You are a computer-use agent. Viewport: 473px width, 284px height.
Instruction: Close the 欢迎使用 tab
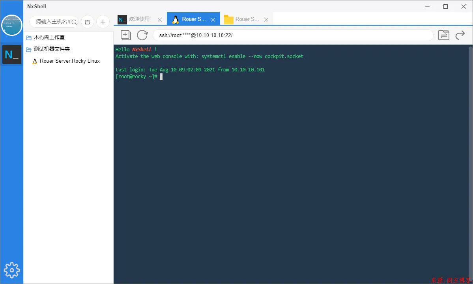tap(160, 20)
